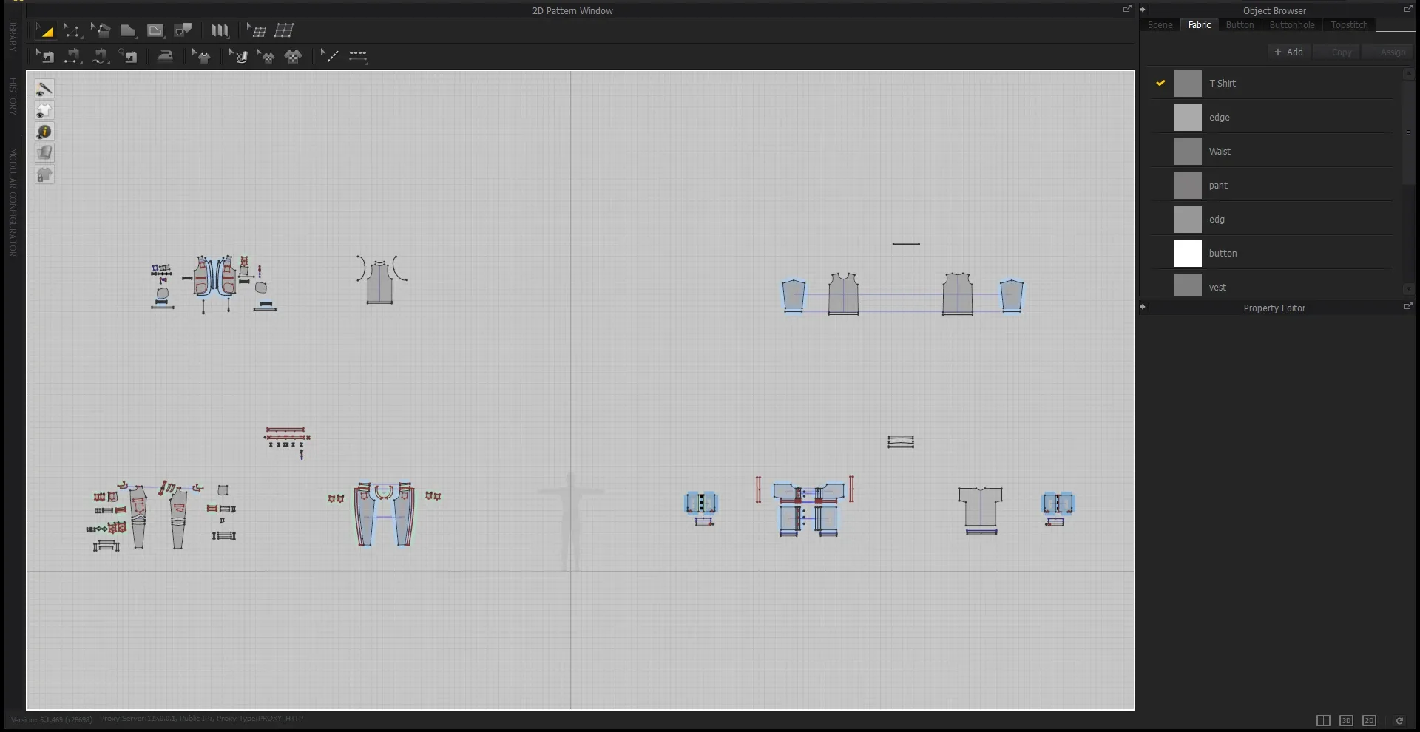
Task: Switch to 3D-only window layout
Action: (x=1346, y=721)
